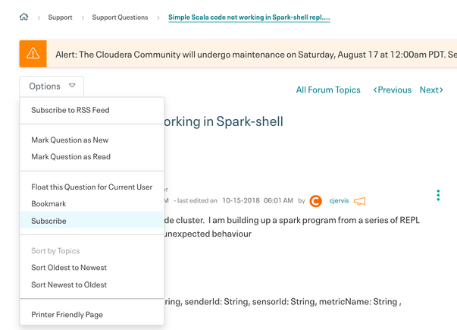Viewport: 457px width, 330px height.
Task: Click cjervis orange avatar icon
Action: tap(315, 201)
